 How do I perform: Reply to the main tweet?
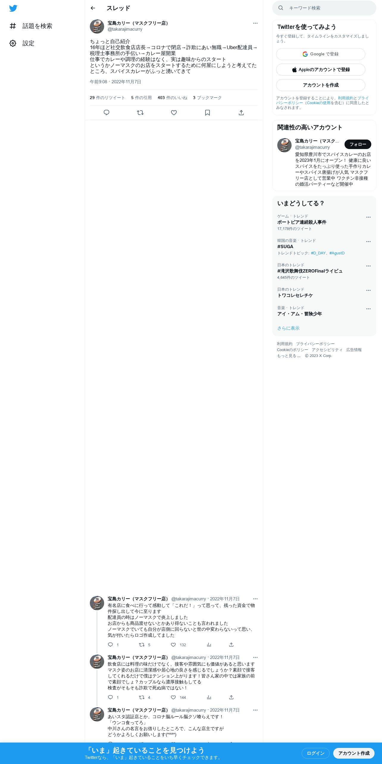(x=107, y=112)
